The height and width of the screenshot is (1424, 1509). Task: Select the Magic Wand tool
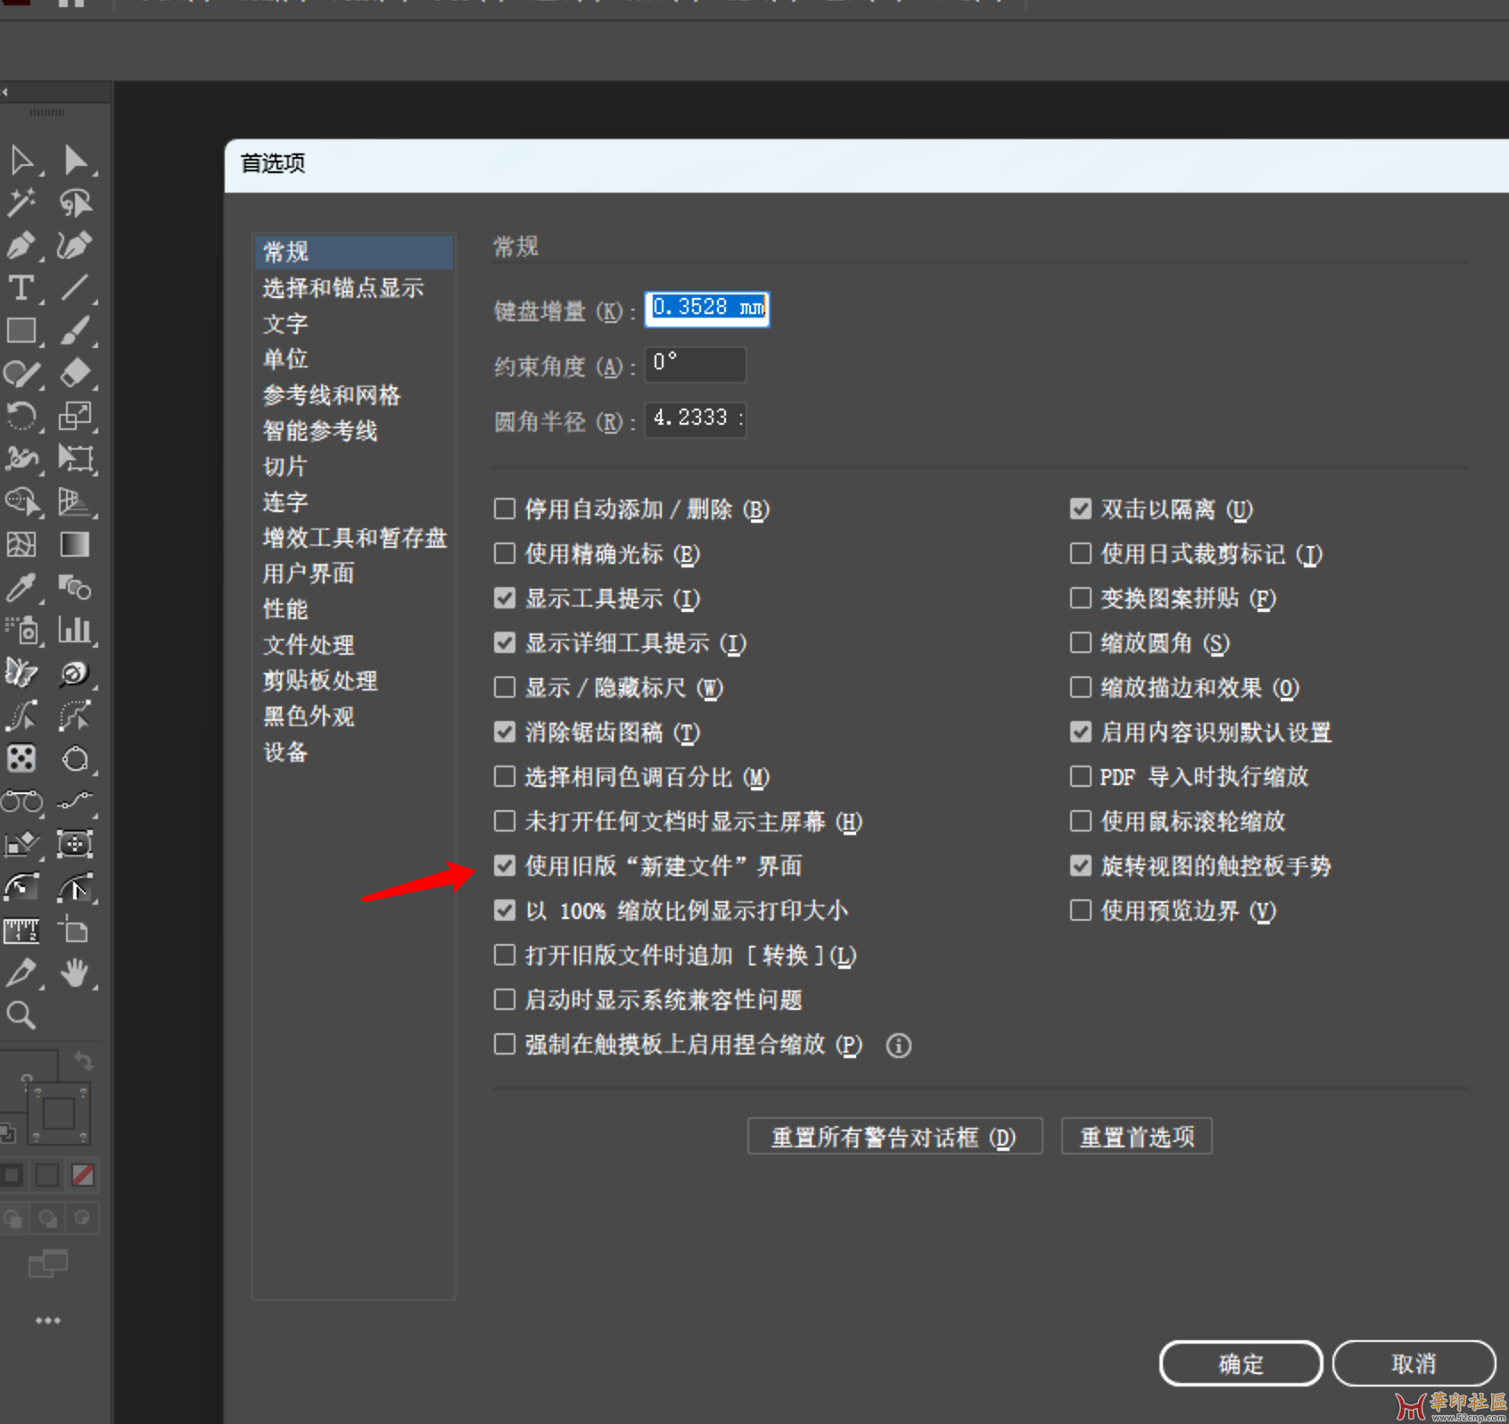(21, 203)
